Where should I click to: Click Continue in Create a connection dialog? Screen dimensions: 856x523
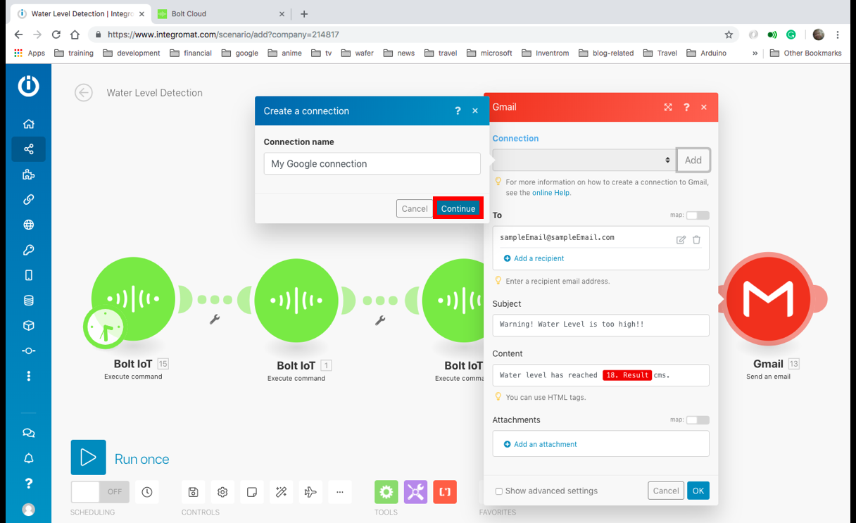(458, 208)
